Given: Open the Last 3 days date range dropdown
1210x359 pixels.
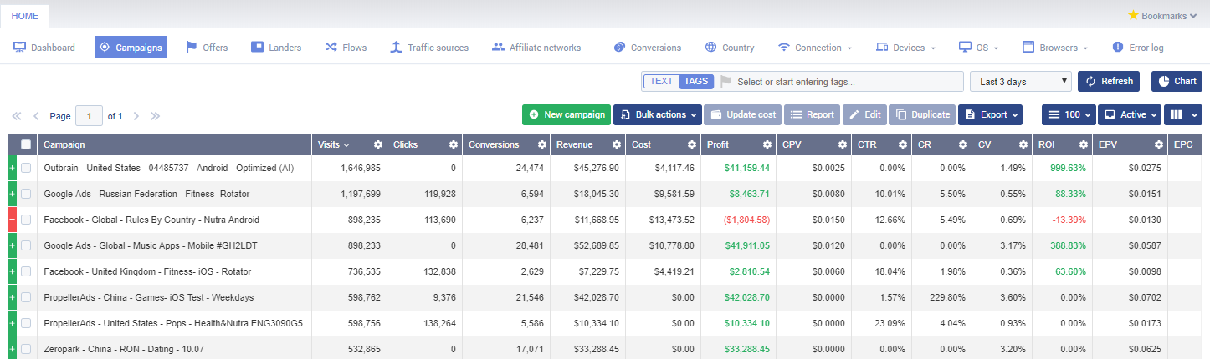Looking at the screenshot, I should (x=1021, y=82).
